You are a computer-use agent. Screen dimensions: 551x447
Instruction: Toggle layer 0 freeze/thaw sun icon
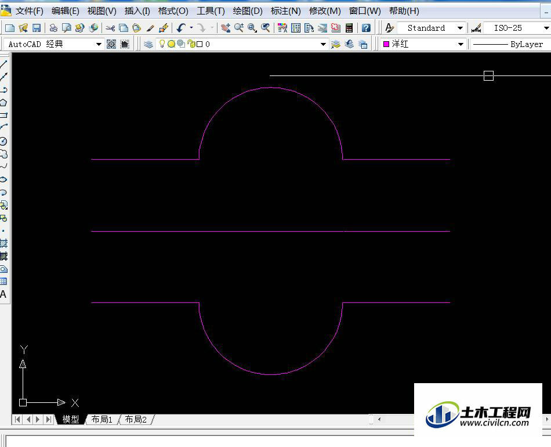(172, 44)
